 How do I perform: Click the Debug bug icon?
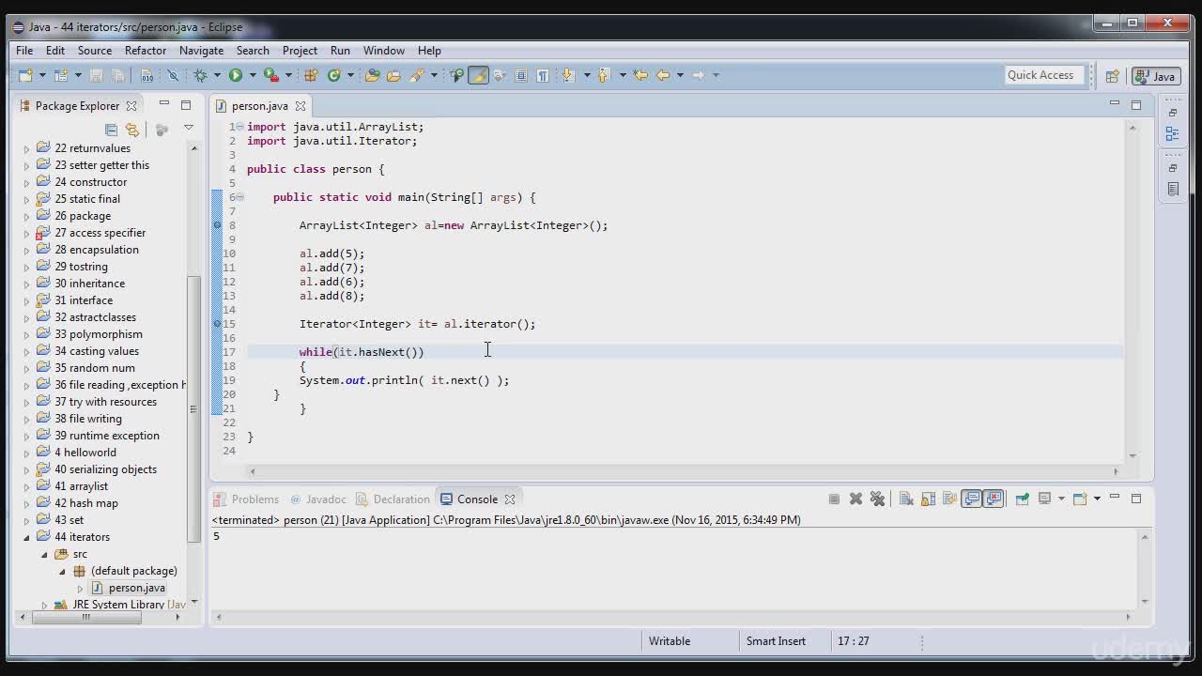click(x=200, y=75)
